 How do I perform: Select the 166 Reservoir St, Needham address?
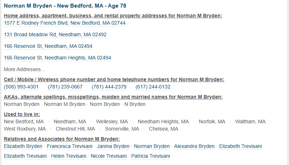48,46
